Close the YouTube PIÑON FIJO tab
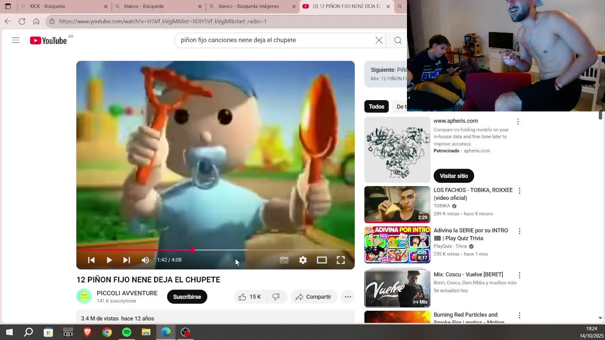 point(388,7)
